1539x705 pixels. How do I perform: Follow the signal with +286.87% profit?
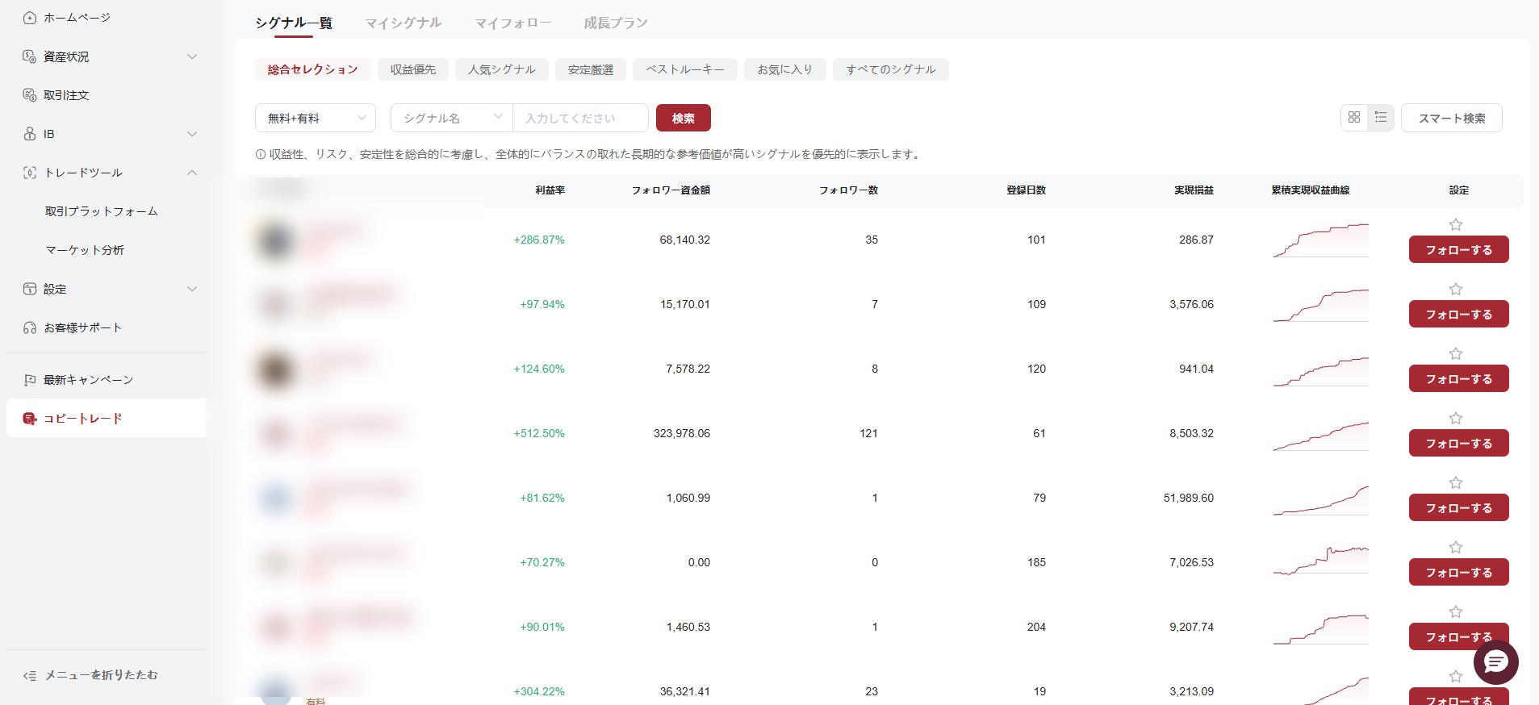point(1459,249)
